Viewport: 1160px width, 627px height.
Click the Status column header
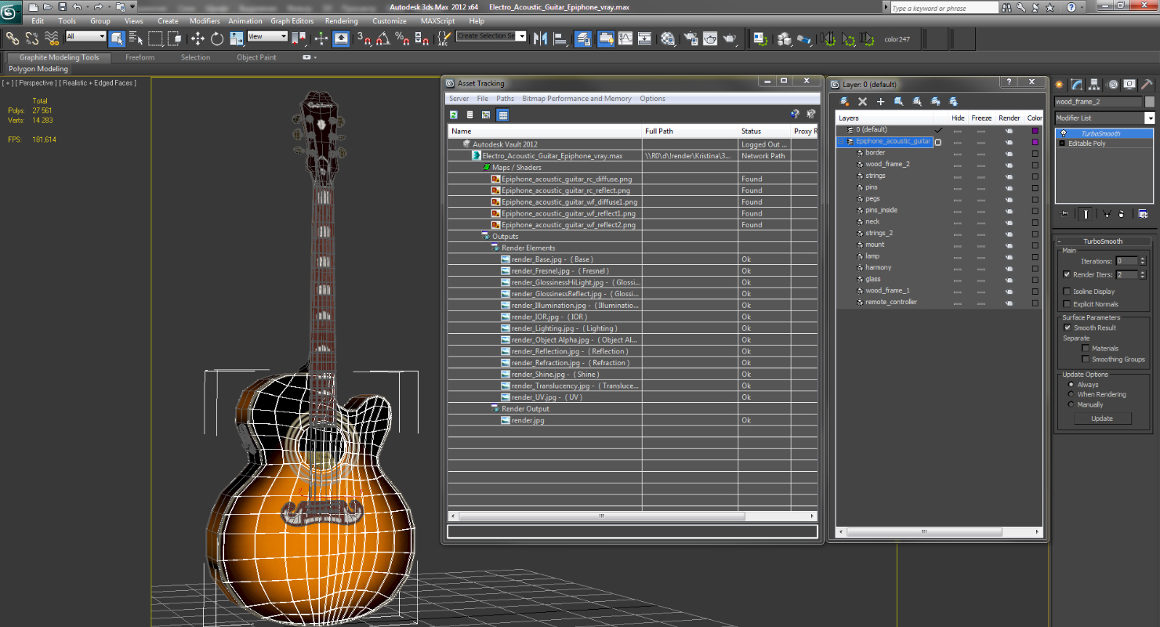click(764, 131)
